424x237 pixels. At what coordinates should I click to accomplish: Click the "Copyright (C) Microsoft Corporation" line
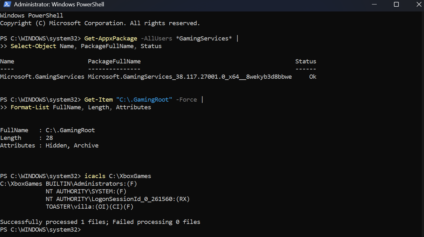[100, 23]
